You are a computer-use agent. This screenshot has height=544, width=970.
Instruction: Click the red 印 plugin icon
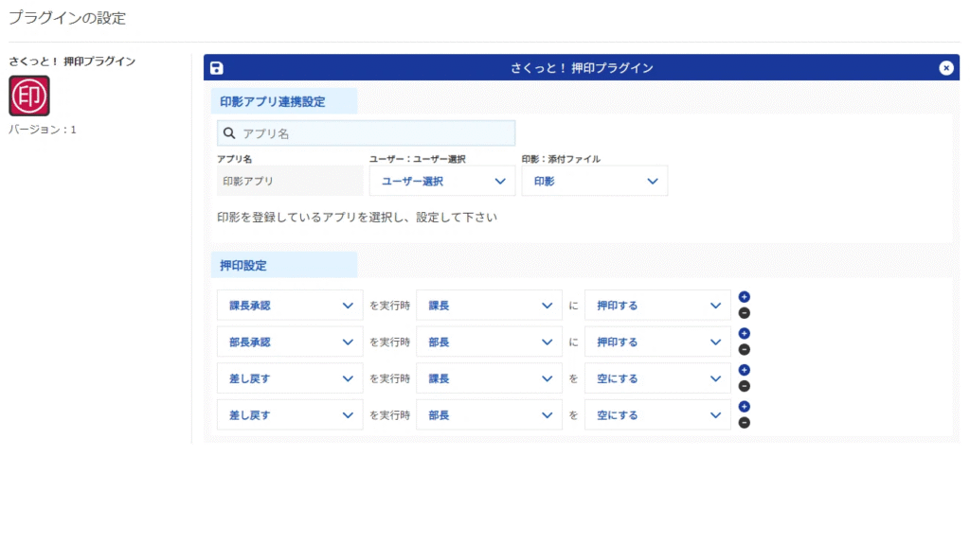pos(29,96)
